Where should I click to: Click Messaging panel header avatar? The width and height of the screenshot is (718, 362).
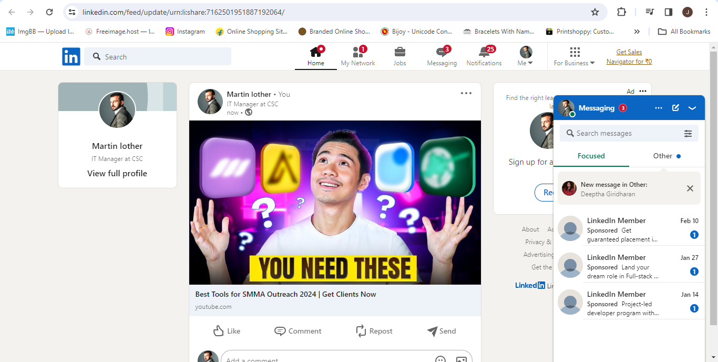566,108
